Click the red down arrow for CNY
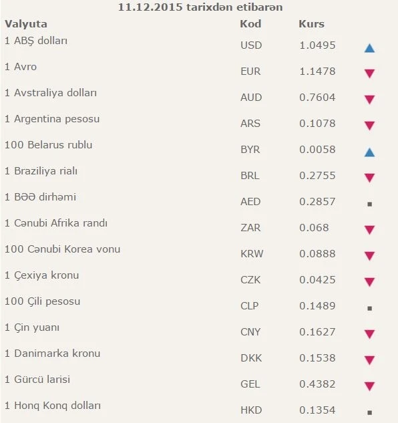Viewport: 398px width, 423px height. 369,334
